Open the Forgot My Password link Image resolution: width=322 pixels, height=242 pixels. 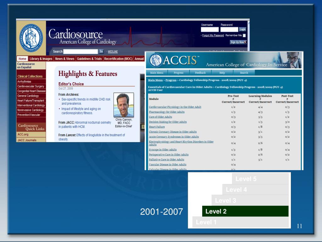[x=213, y=35]
